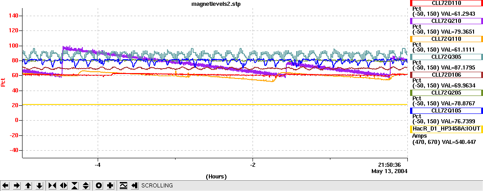Click the 140 y-axis tick label
483x191 pixels.
(x=14, y=16)
